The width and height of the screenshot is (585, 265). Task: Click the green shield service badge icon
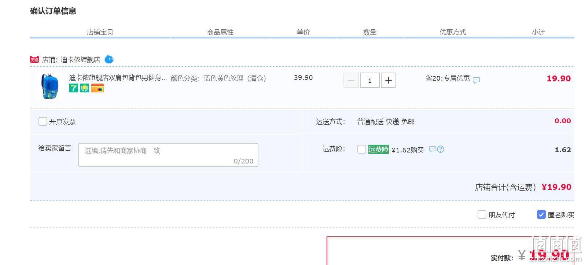85,88
